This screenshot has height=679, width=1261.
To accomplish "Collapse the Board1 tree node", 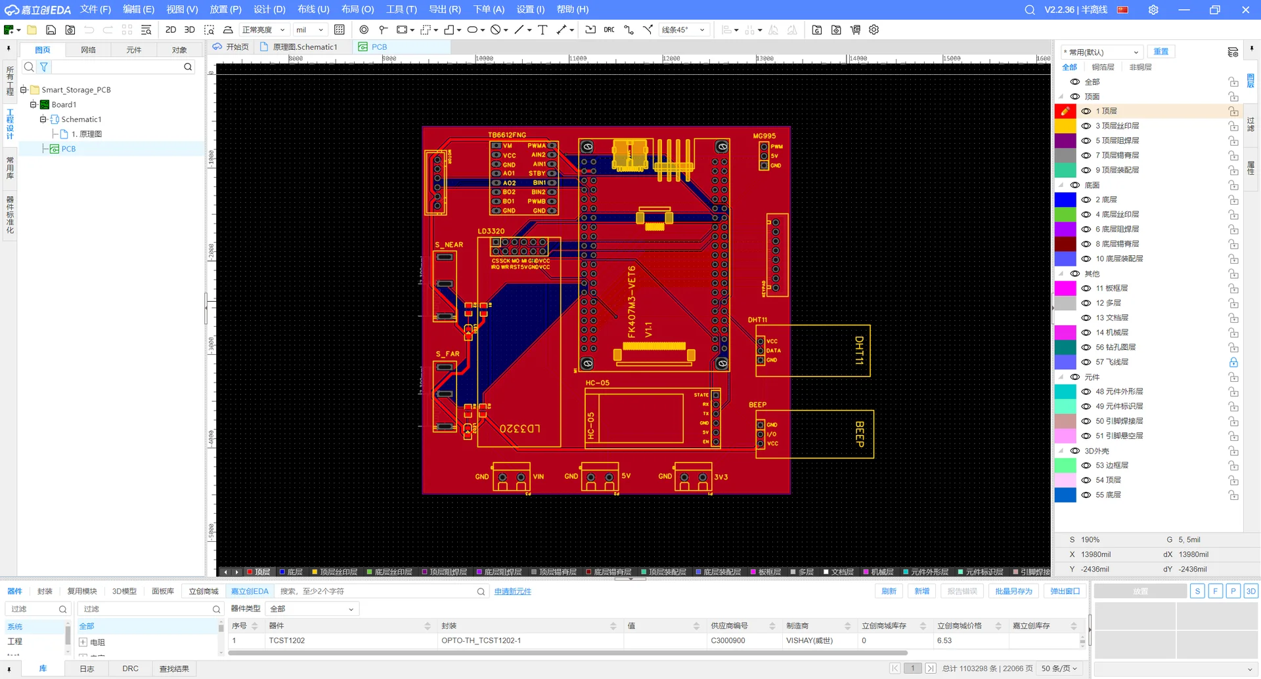I will (x=32, y=104).
